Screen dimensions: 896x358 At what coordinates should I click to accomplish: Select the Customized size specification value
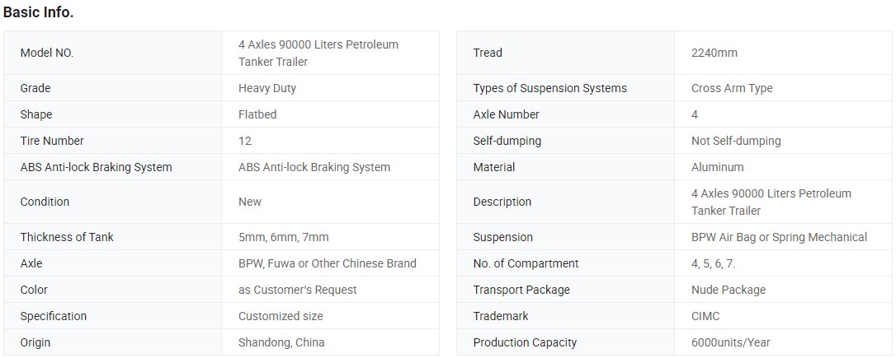pyautogui.click(x=281, y=316)
